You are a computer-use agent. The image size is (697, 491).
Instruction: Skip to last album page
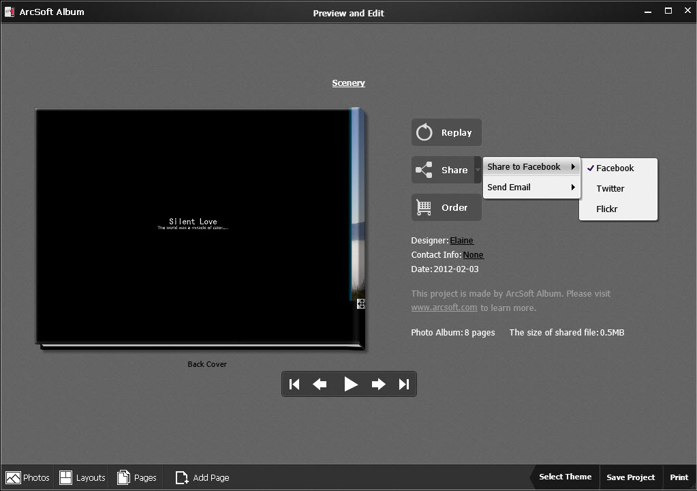tap(404, 384)
